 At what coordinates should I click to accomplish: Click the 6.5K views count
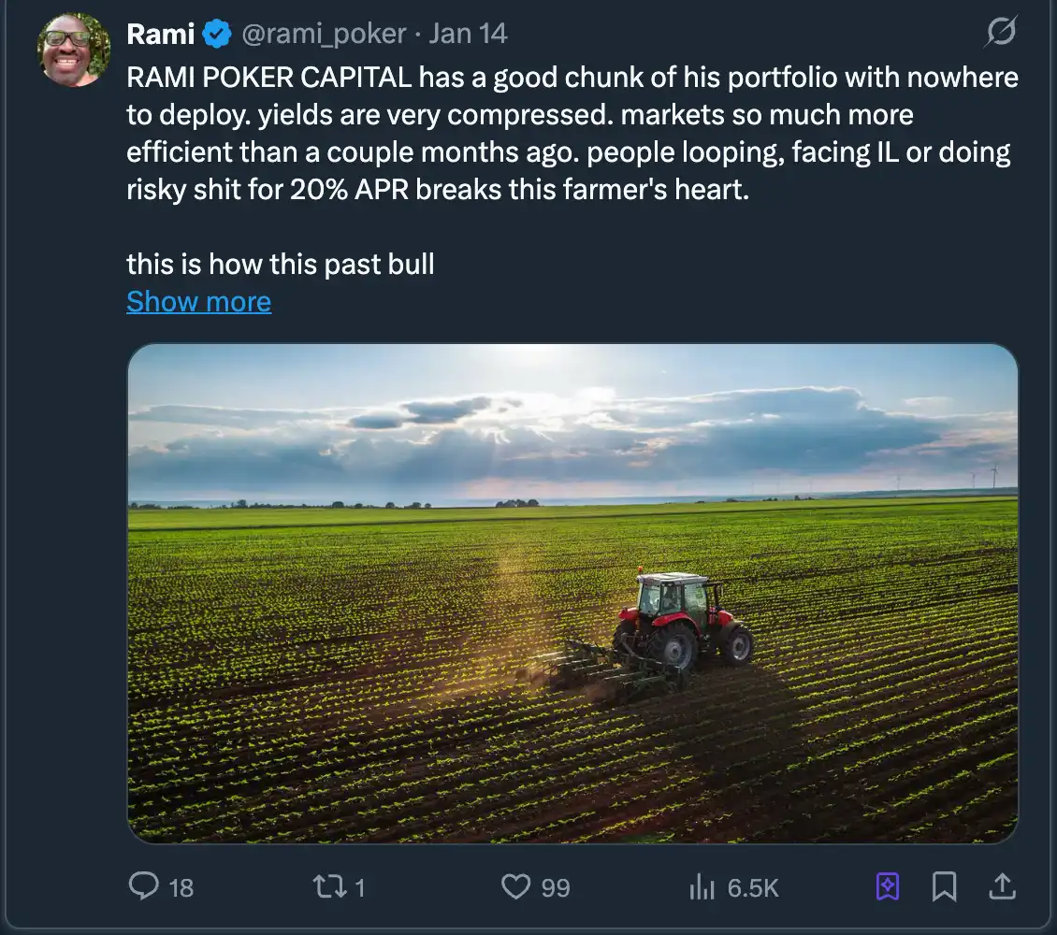pos(753,887)
